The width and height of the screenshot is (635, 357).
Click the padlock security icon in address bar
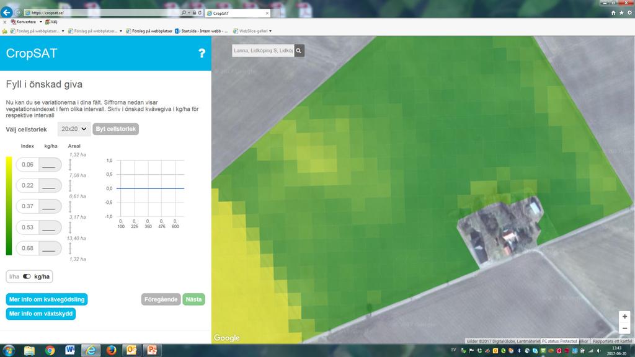click(194, 13)
